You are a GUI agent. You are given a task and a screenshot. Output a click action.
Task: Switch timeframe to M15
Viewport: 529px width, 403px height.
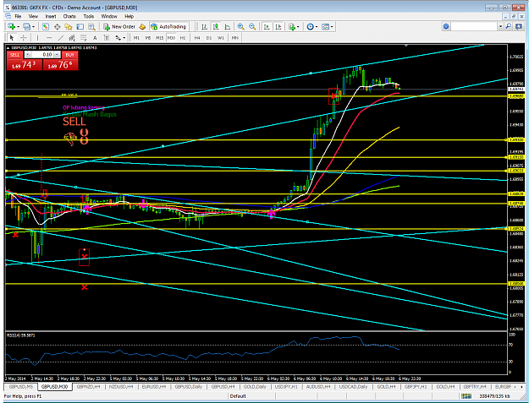(160, 38)
